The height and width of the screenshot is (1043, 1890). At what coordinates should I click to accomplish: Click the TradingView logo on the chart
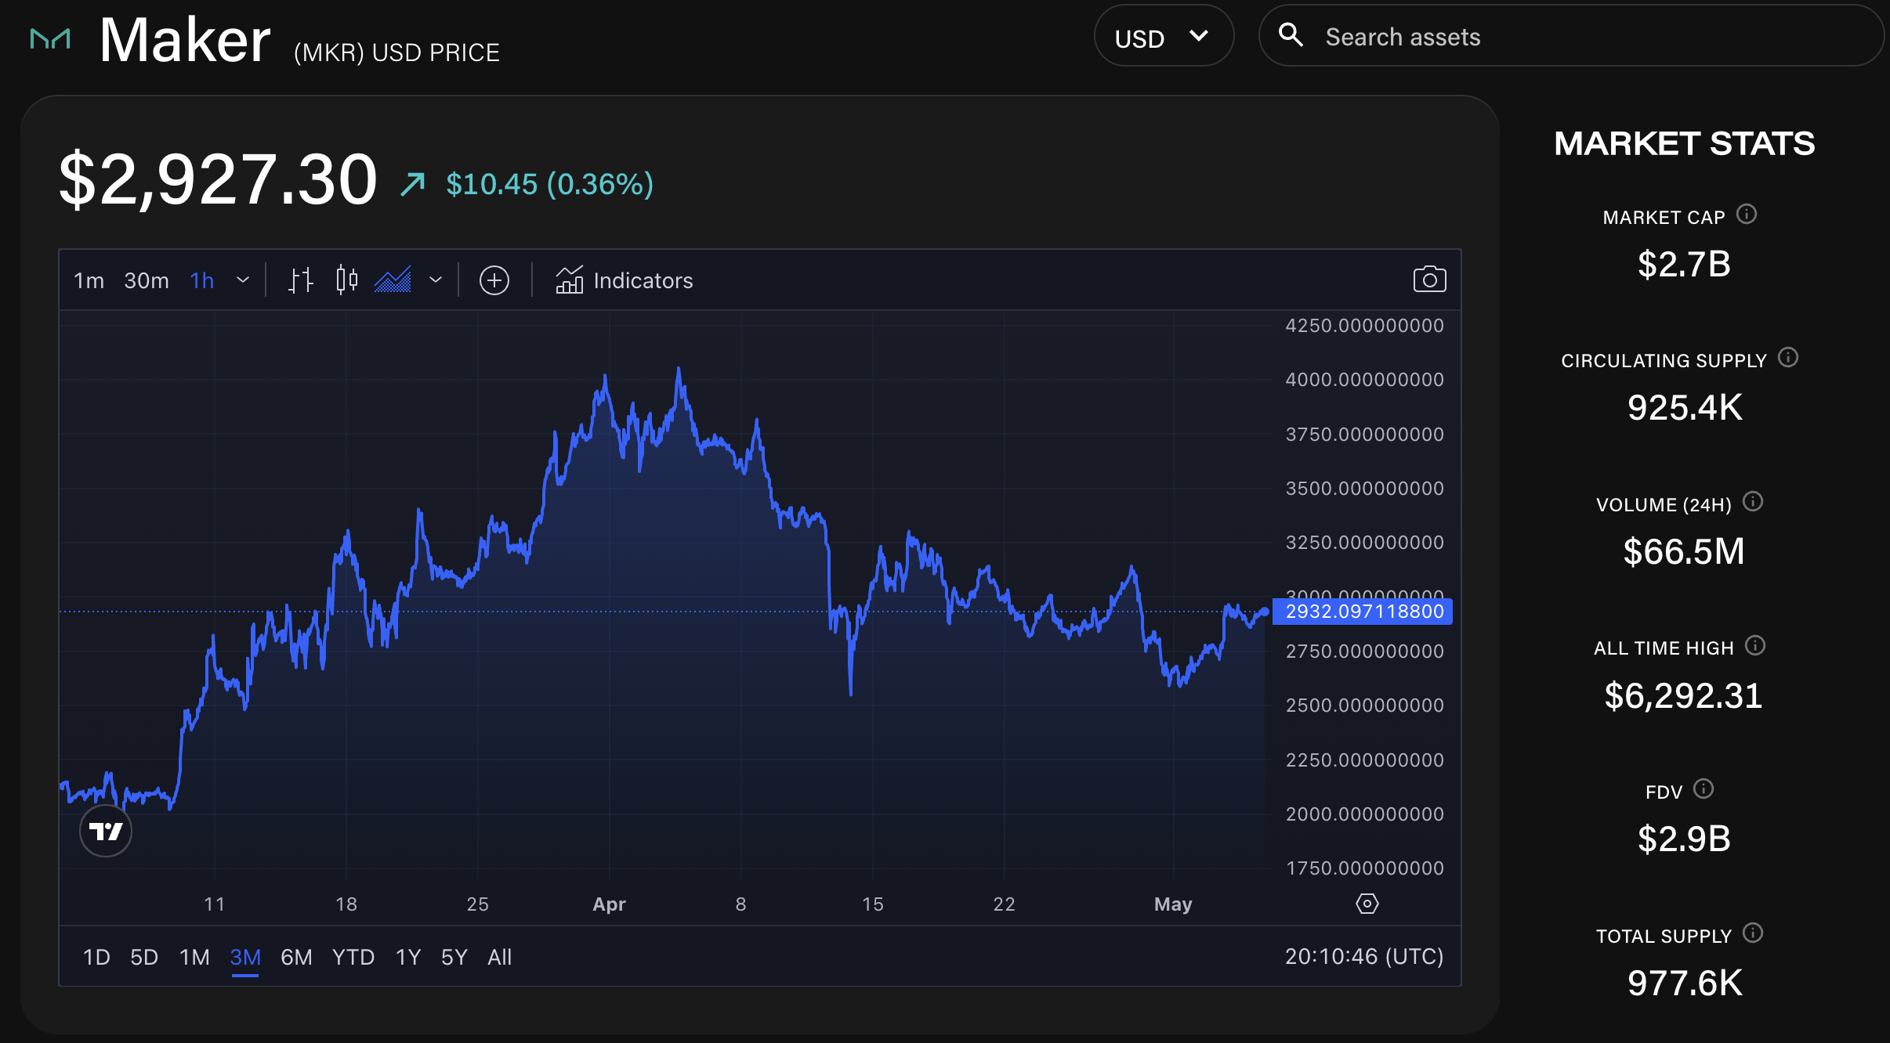[105, 831]
